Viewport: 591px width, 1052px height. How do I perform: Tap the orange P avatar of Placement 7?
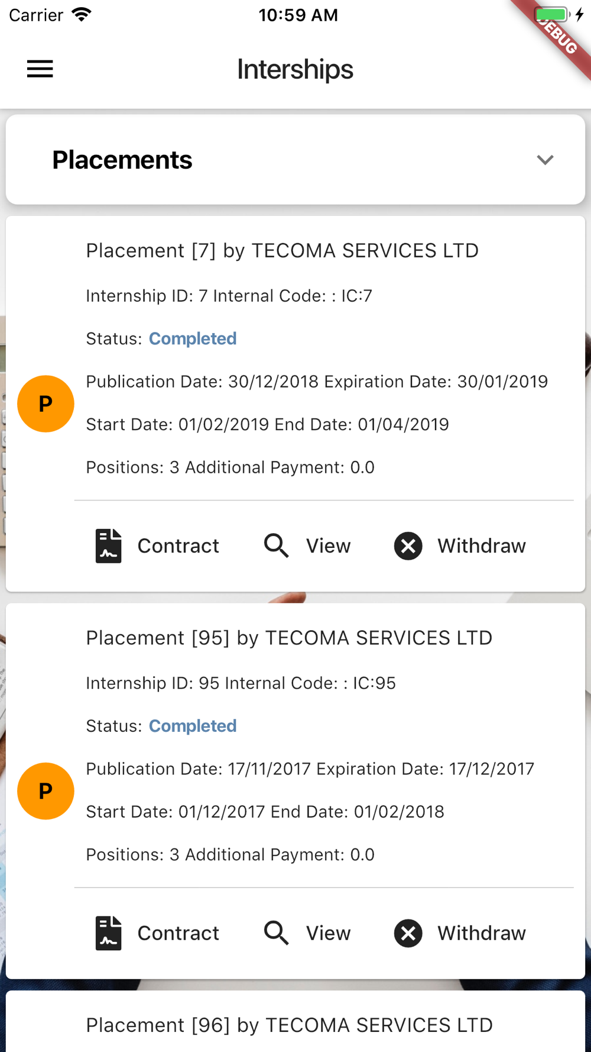[x=46, y=404]
